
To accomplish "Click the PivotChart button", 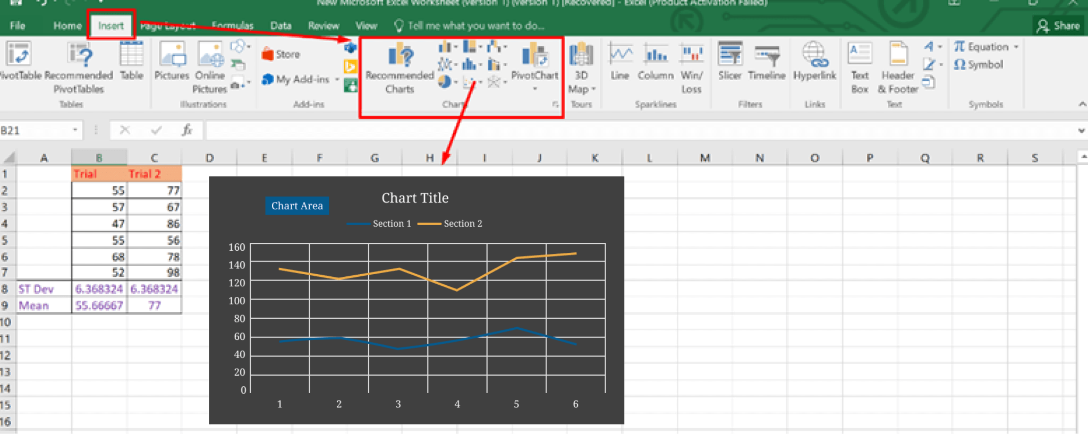I will [x=534, y=66].
